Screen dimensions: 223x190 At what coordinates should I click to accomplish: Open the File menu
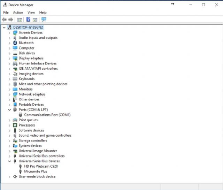pyautogui.click(x=6, y=13)
